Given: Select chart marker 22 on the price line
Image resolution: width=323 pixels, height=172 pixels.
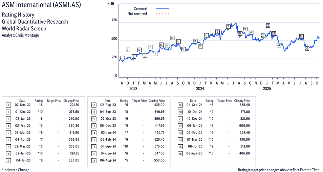Looking at the screenshot, I should click(x=267, y=26).
